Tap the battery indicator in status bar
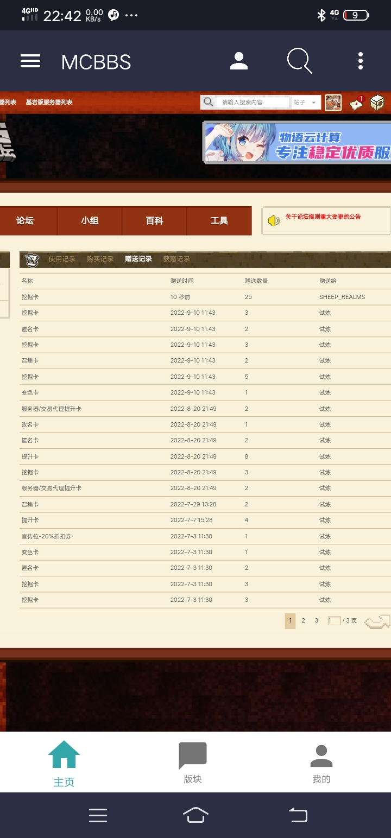 [356, 15]
